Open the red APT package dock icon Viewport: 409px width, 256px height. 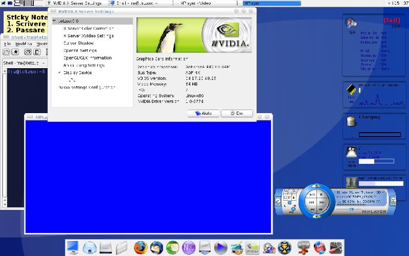tap(320, 248)
